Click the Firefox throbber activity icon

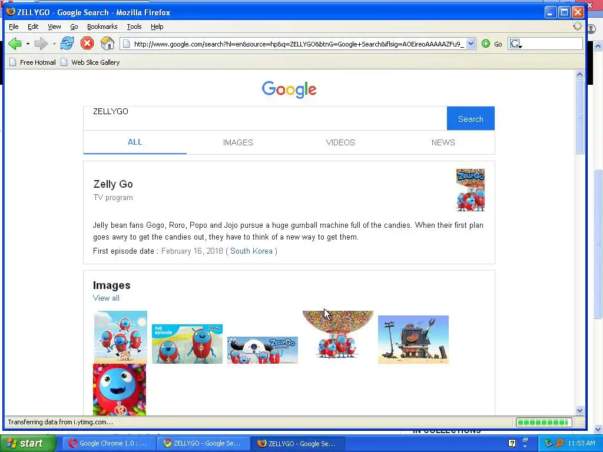577,26
